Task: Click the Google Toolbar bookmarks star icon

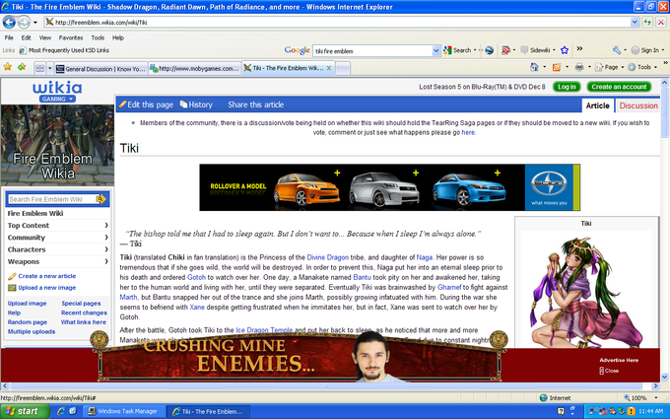Action: [x=565, y=50]
